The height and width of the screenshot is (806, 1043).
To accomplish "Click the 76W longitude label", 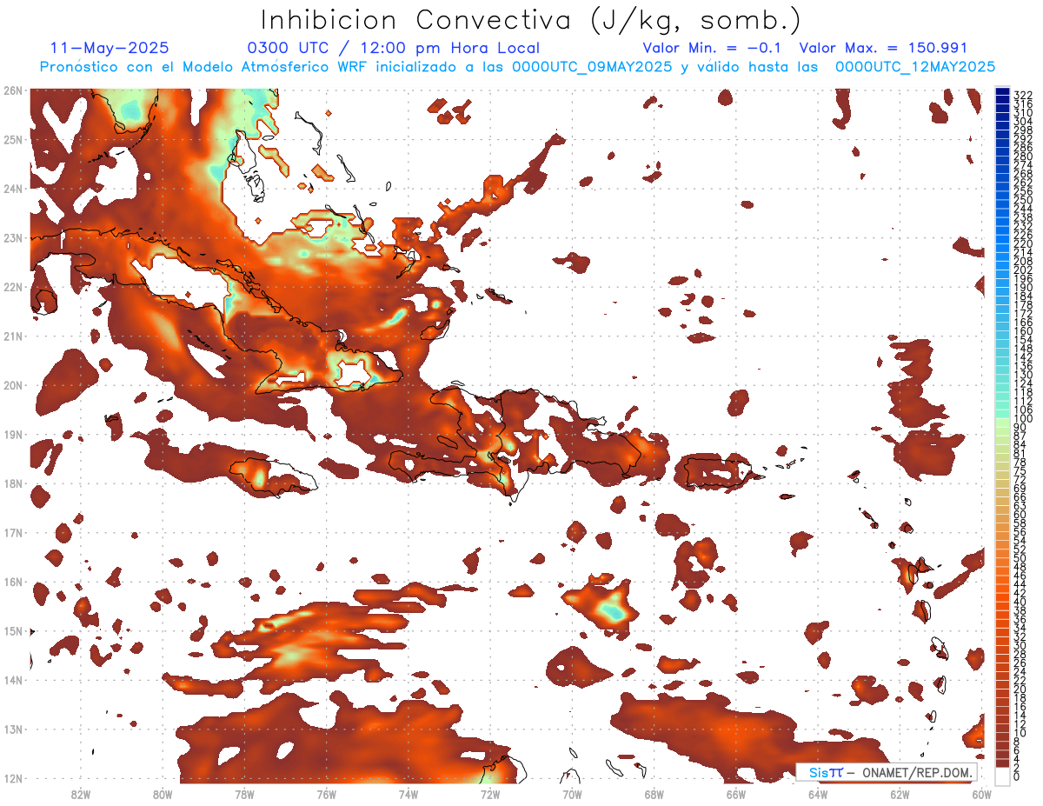I will click(x=326, y=794).
